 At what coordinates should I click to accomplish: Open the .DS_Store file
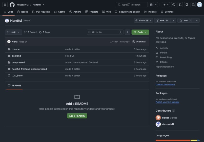coord(17,76)
